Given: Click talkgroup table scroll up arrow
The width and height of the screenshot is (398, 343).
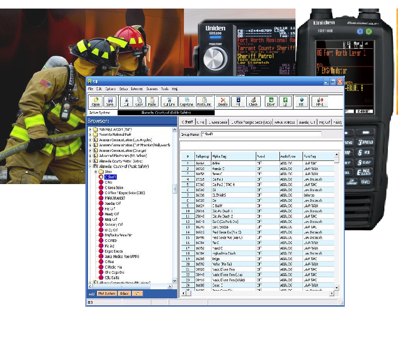Looking at the screenshot, I should click(x=337, y=154).
